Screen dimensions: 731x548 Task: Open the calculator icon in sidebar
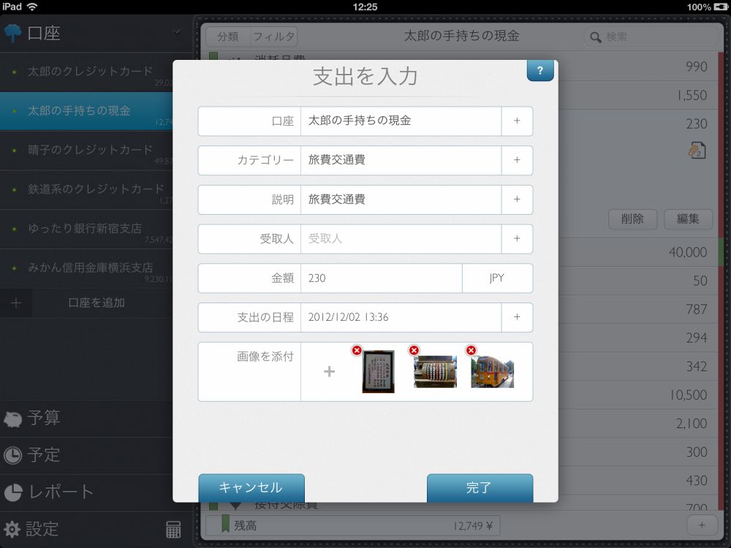(173, 529)
